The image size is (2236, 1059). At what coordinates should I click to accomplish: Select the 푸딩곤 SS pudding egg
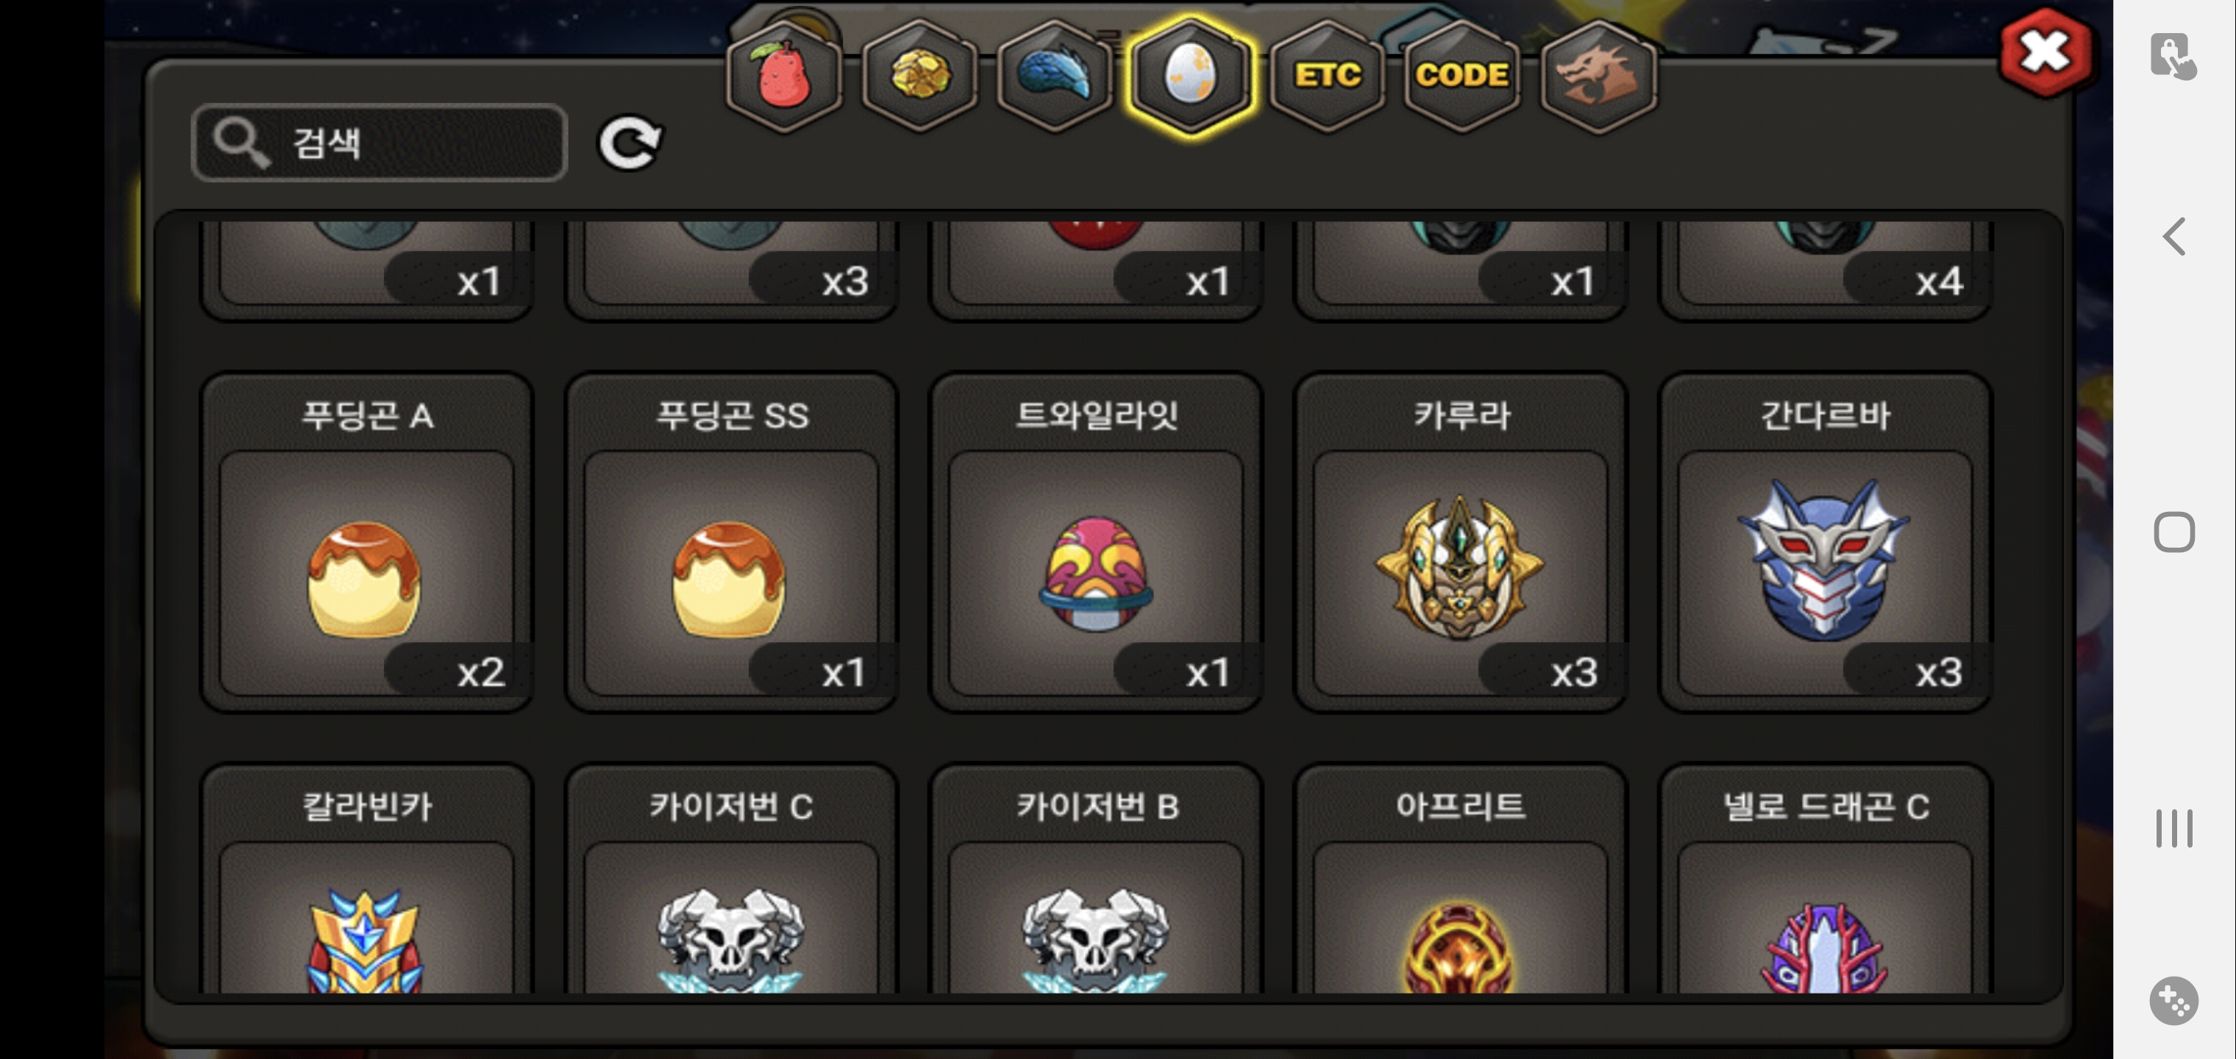[x=731, y=543]
